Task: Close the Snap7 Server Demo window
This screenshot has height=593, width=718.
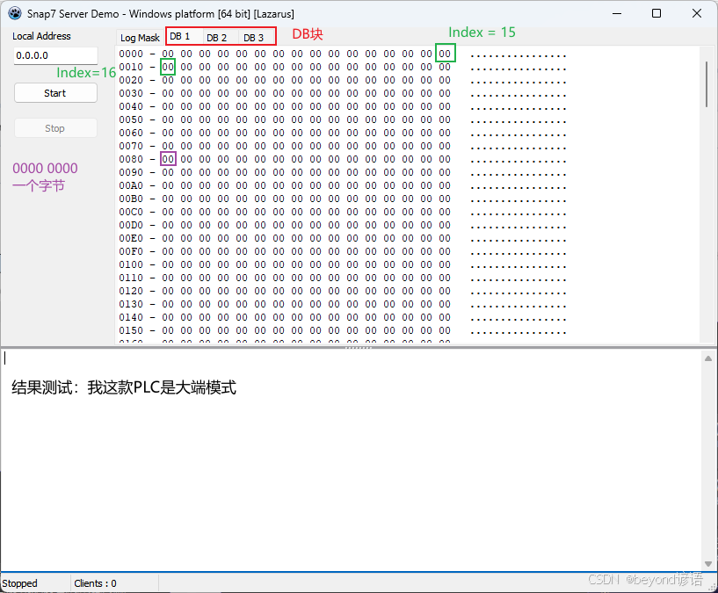Action: pos(697,13)
